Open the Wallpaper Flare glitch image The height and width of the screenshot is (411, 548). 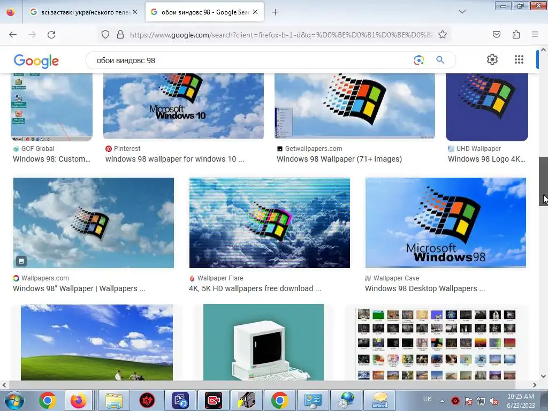(x=270, y=223)
